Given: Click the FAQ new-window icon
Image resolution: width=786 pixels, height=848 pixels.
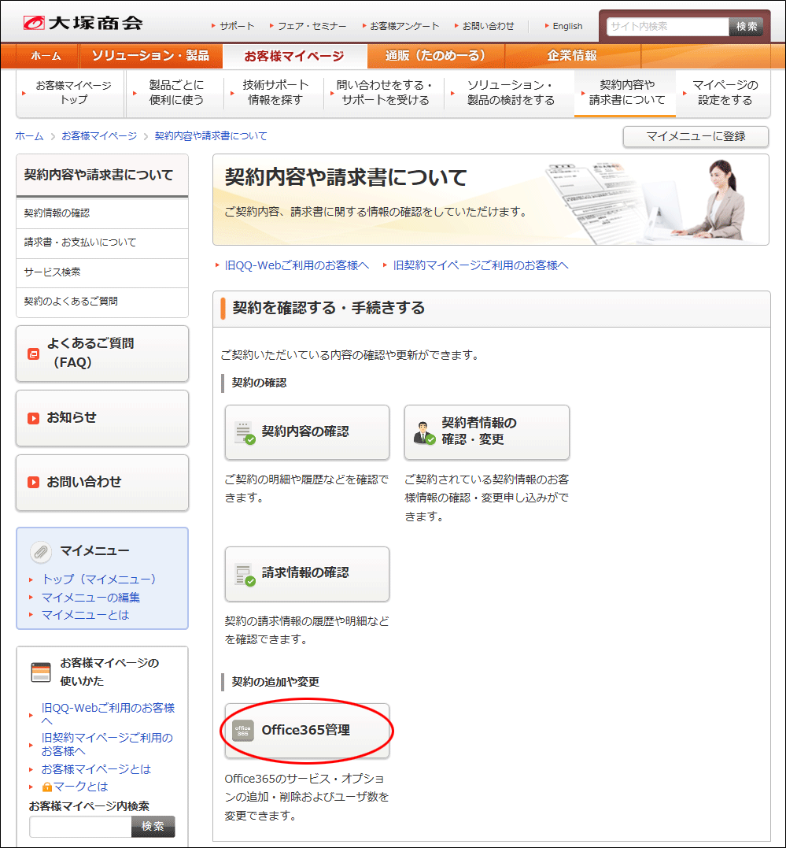Looking at the screenshot, I should [x=34, y=354].
